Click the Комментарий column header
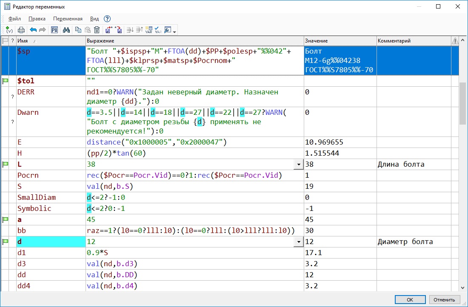468x307 pixels. (x=414, y=40)
